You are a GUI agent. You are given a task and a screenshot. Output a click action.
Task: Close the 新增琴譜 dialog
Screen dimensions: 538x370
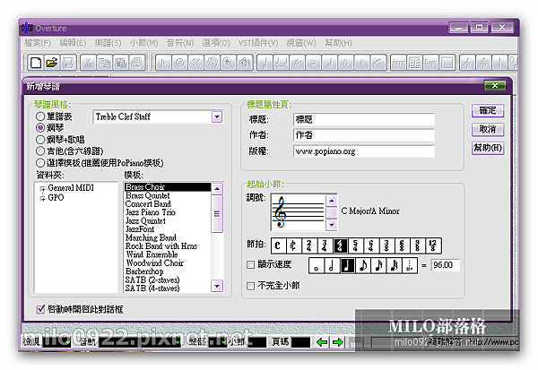point(495,85)
